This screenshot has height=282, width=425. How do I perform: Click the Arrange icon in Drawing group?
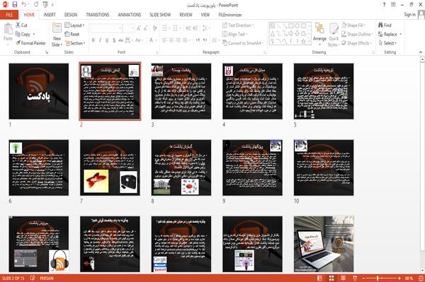319,34
